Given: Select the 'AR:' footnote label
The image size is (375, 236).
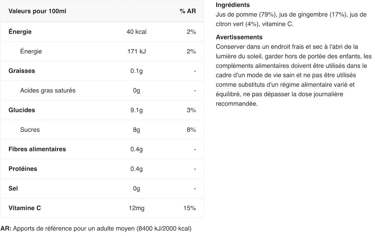Looking at the screenshot, I should pos(6,228).
